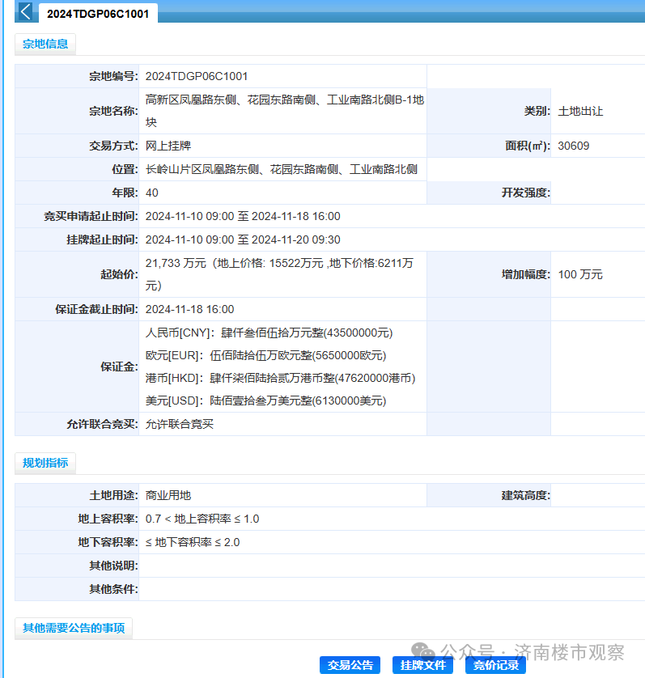Image resolution: width=645 pixels, height=678 pixels.
Task: Click the WeChat logo in the watermark
Action: point(422,651)
